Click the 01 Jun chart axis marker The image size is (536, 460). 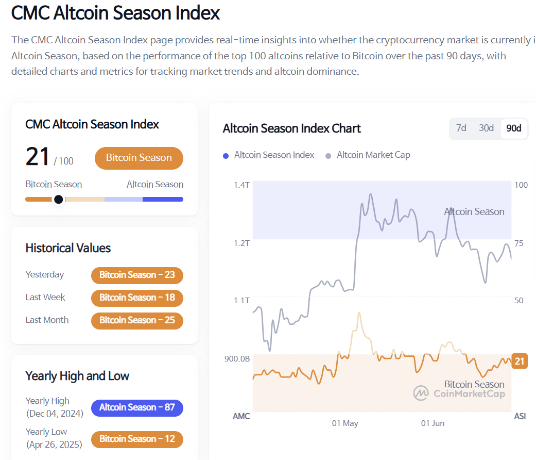pyautogui.click(x=433, y=423)
